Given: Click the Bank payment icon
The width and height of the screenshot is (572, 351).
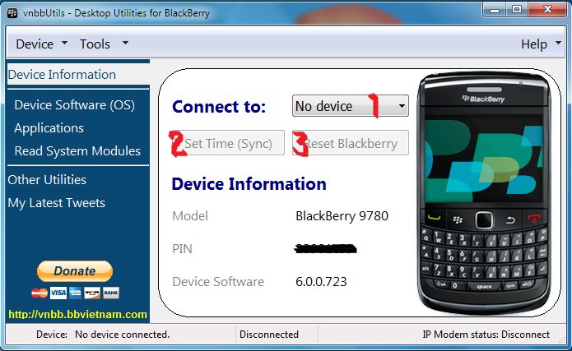Looking at the screenshot, I should [x=110, y=293].
